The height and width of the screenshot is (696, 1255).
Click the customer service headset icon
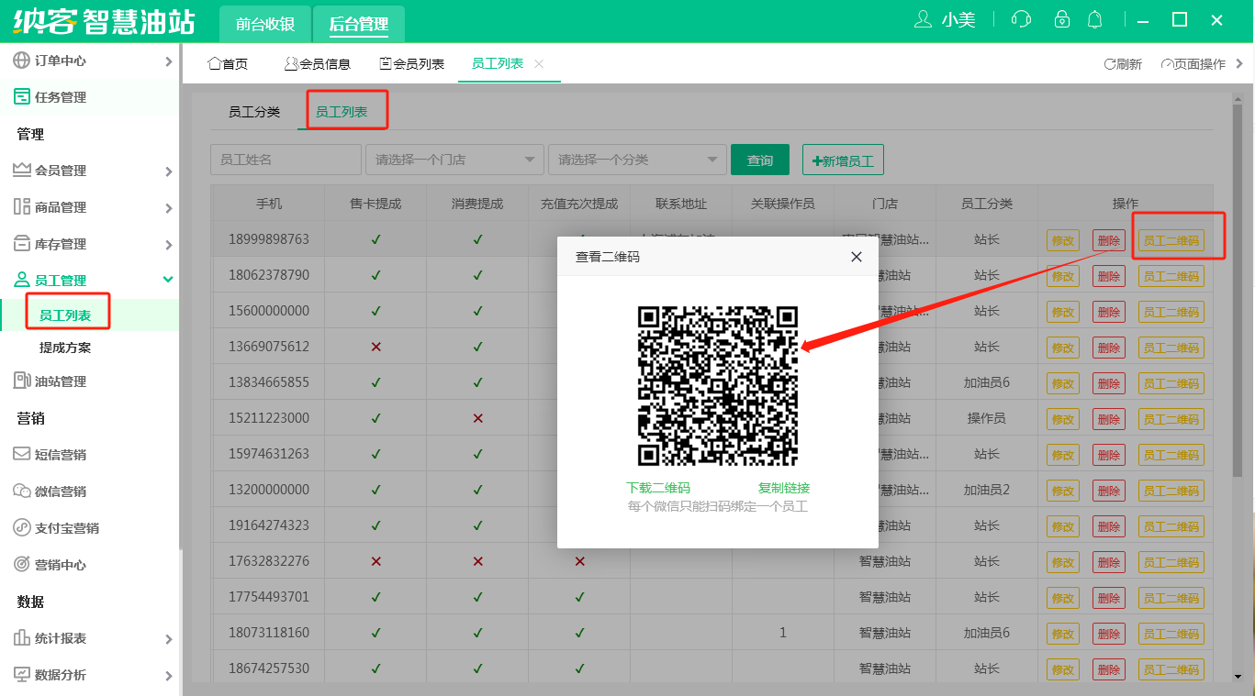point(1021,19)
